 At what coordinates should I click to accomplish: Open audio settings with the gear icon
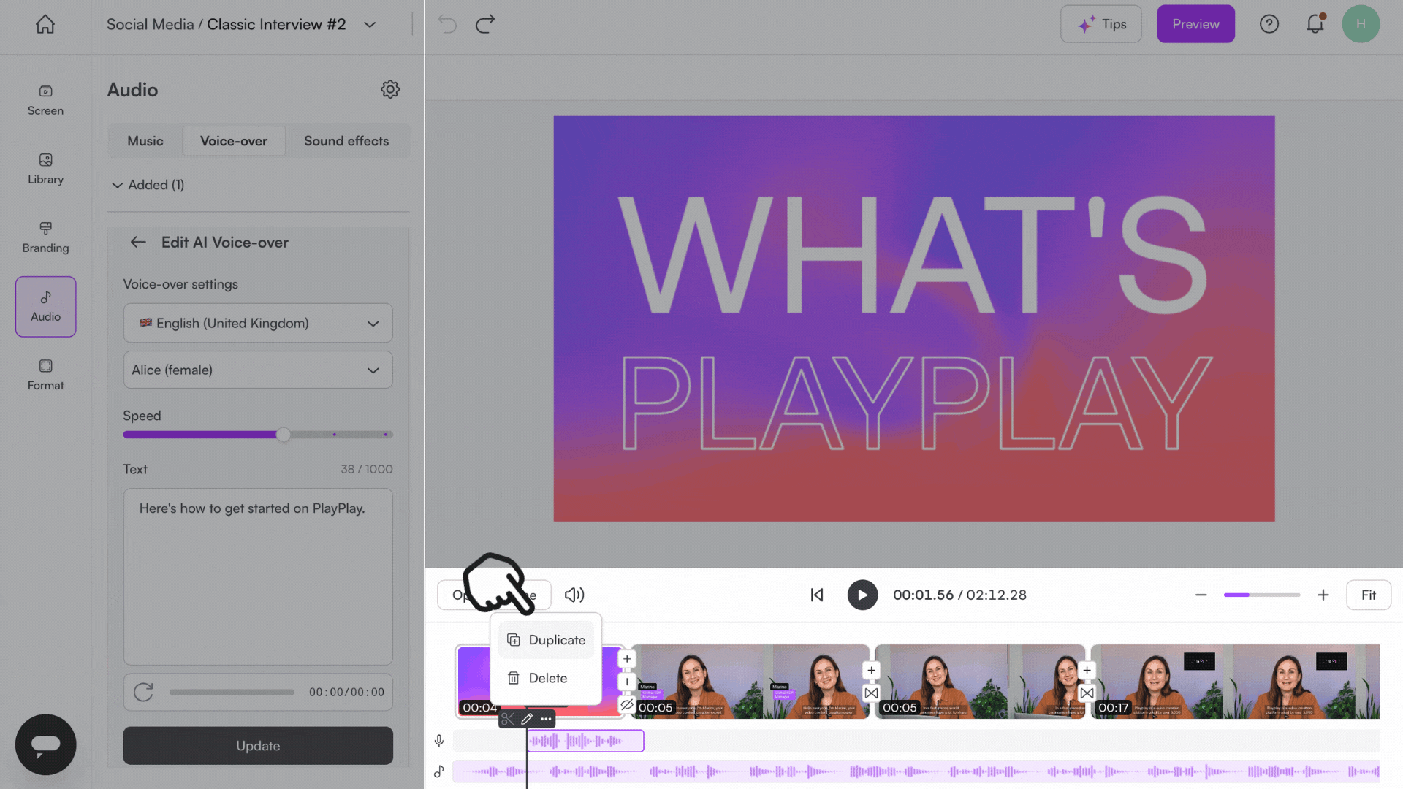coord(390,89)
